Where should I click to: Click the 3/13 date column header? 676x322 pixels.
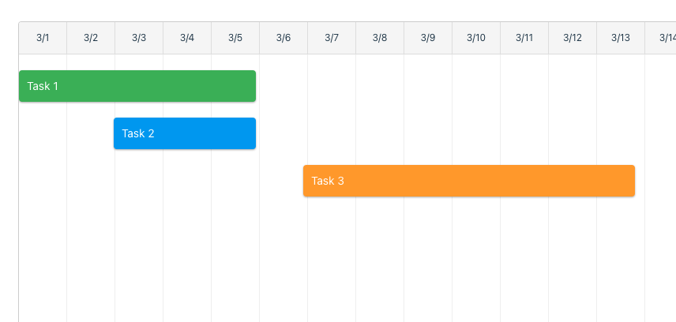click(x=621, y=38)
